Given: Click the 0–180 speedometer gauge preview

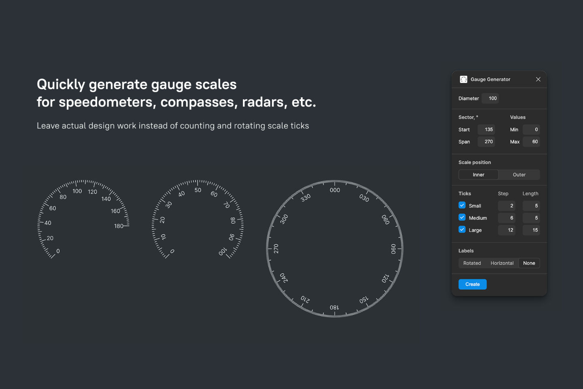Looking at the screenshot, I should [x=83, y=219].
